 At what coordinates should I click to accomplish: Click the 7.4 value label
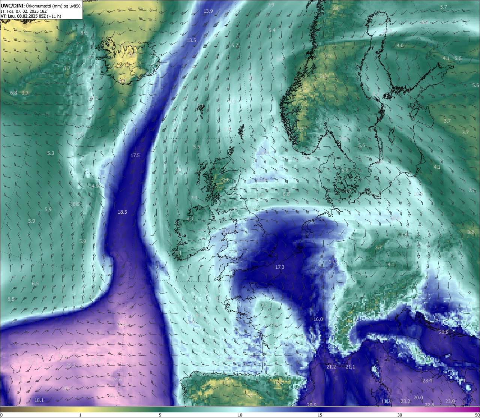(x=194, y=198)
